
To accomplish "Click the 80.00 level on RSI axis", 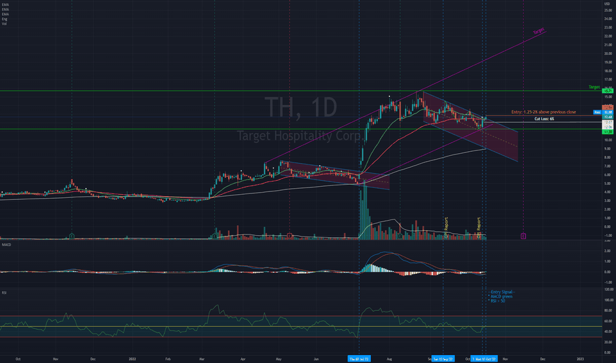I will (608, 311).
